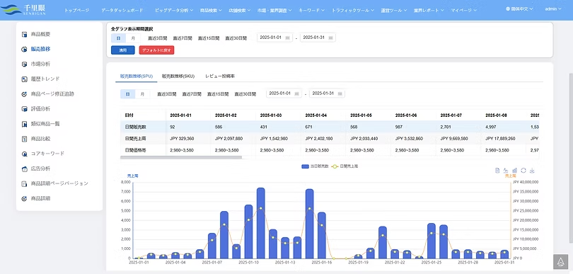Click the 販売推移 sidebar icon
The width and height of the screenshot is (573, 274).
point(25,50)
